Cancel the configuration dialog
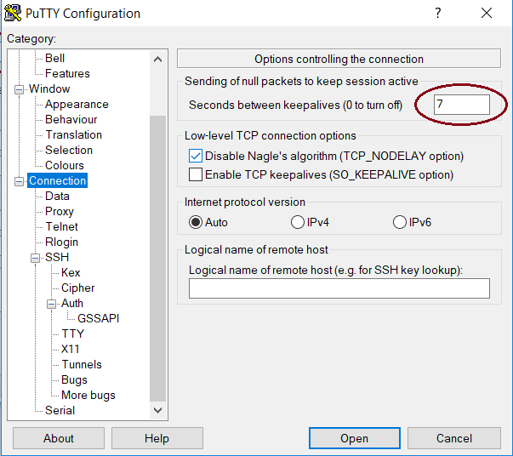This screenshot has height=456, width=513. tap(454, 438)
